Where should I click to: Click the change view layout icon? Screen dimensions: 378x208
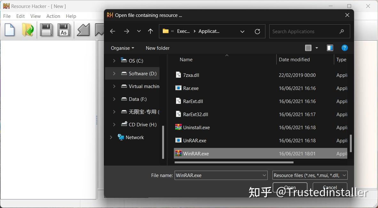(308, 48)
